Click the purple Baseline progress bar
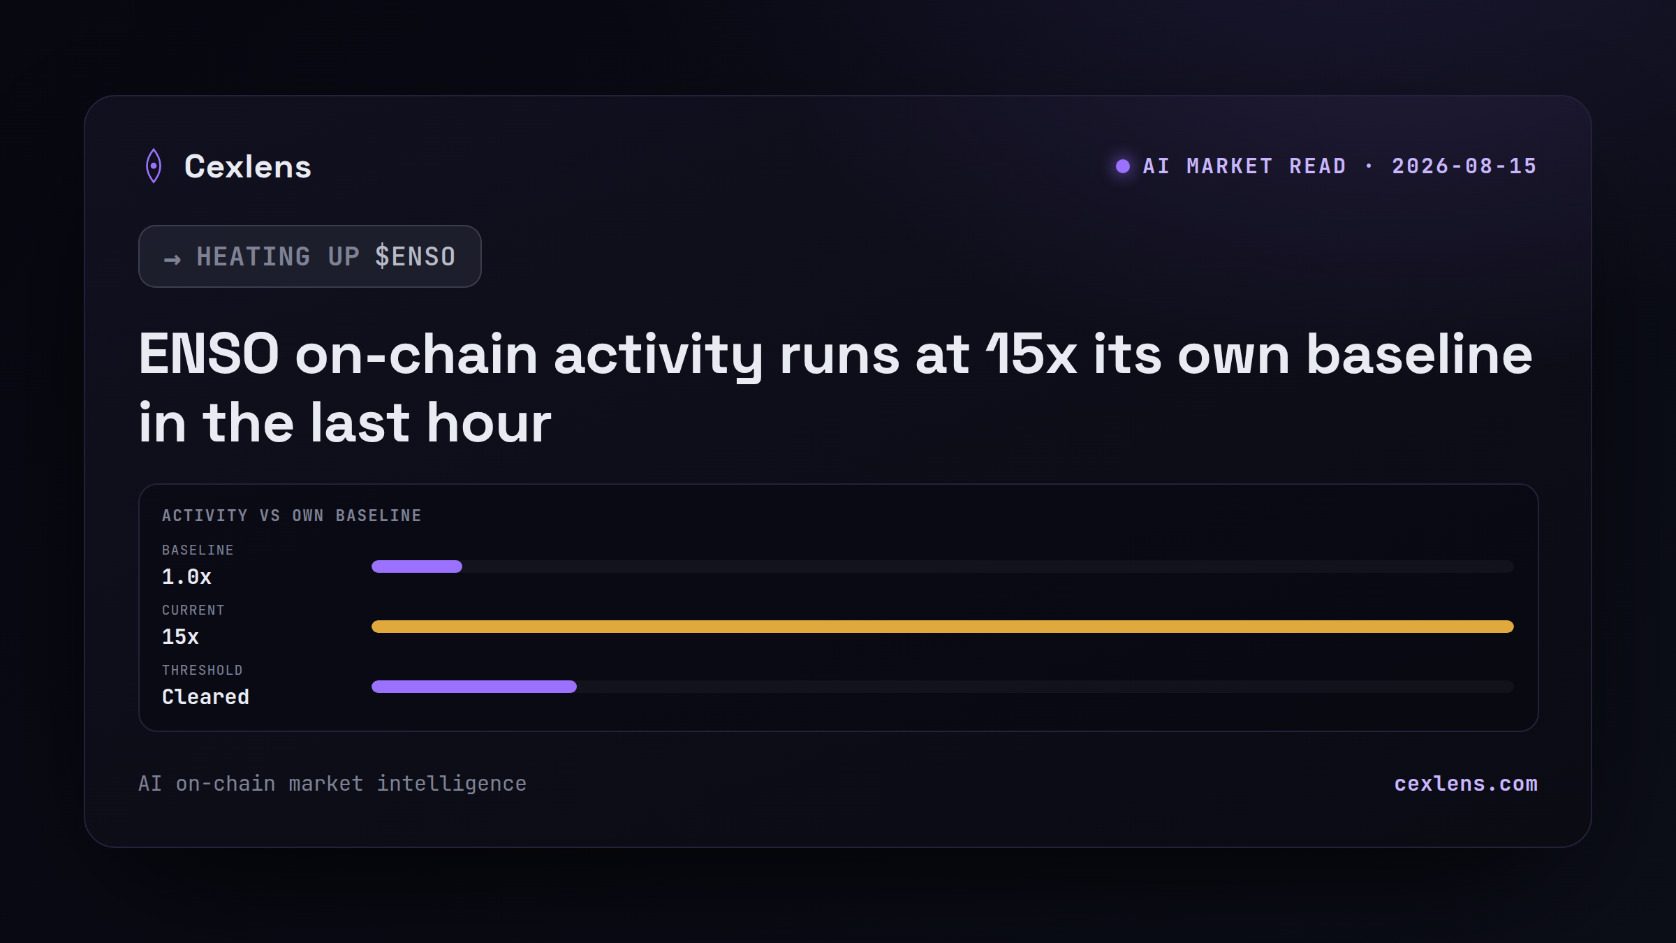 click(417, 566)
